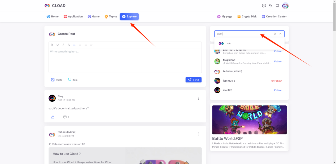Open the language translate icon
Screen dimensions: 336x164
click(x=270, y=6)
